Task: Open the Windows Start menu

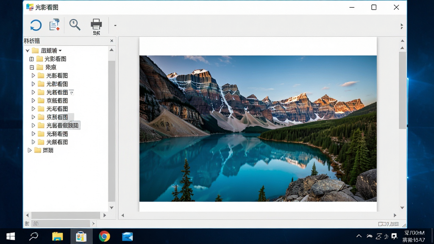Action: (11, 236)
